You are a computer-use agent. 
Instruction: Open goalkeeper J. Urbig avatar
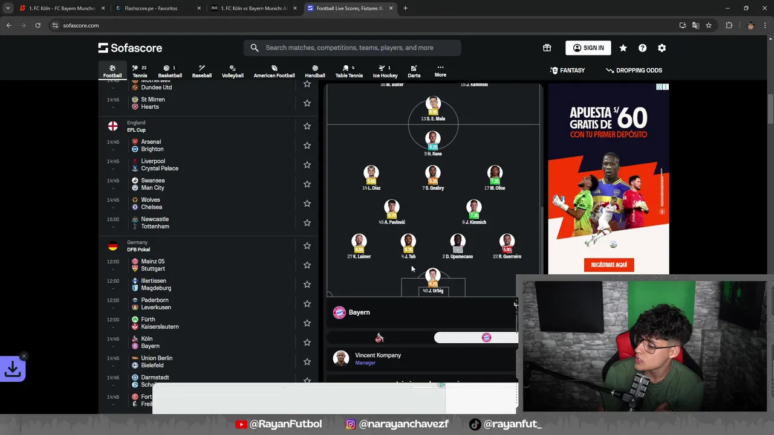click(433, 276)
